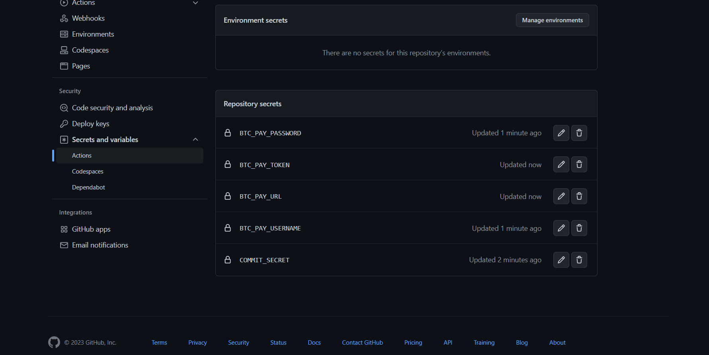Open Codespaces secrets sub-item

point(88,172)
